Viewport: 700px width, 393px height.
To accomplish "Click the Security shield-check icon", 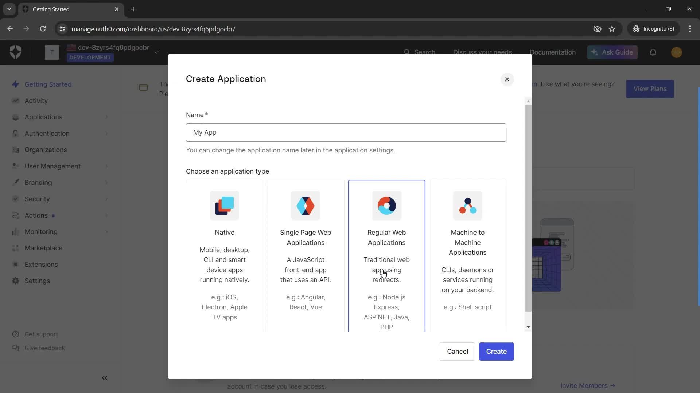I will tap(15, 199).
